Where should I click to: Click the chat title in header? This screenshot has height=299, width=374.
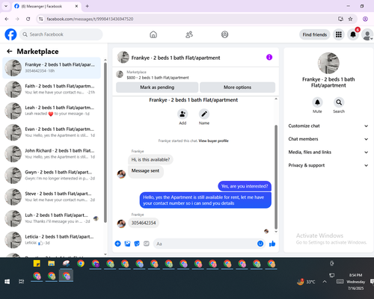(176, 58)
